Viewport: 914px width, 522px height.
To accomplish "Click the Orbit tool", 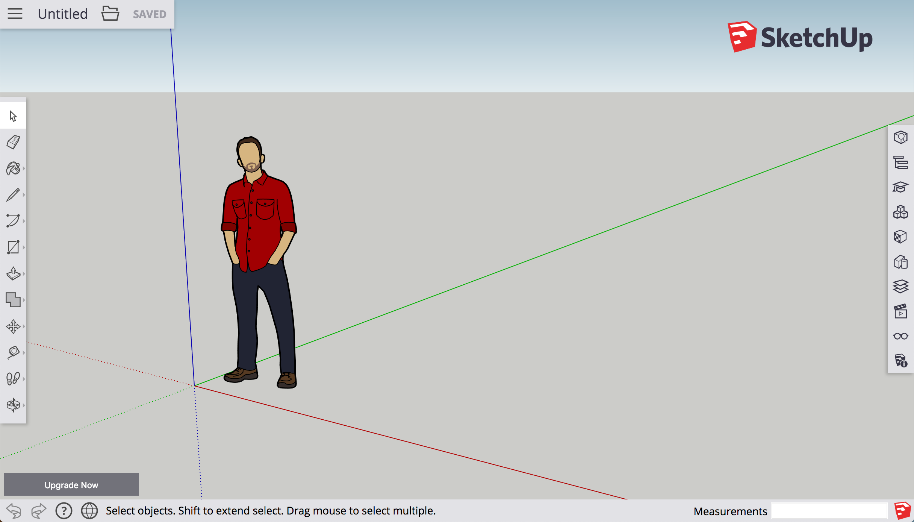I will point(13,405).
